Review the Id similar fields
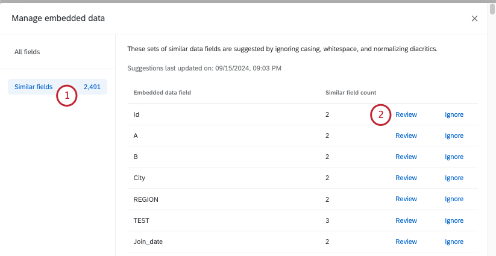 click(x=406, y=114)
